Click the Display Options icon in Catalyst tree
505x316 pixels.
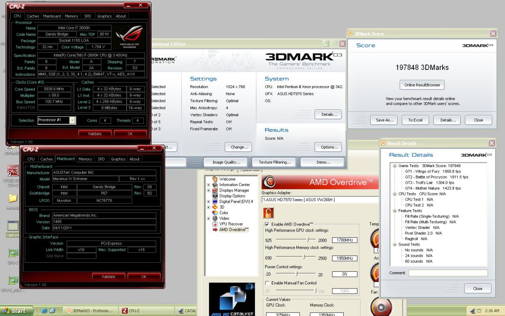coord(215,196)
